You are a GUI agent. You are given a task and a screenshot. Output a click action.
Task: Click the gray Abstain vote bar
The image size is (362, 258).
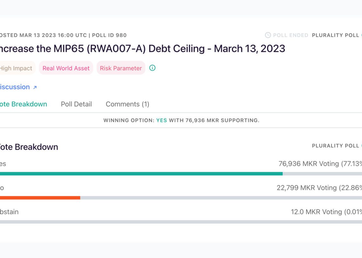tap(181, 222)
